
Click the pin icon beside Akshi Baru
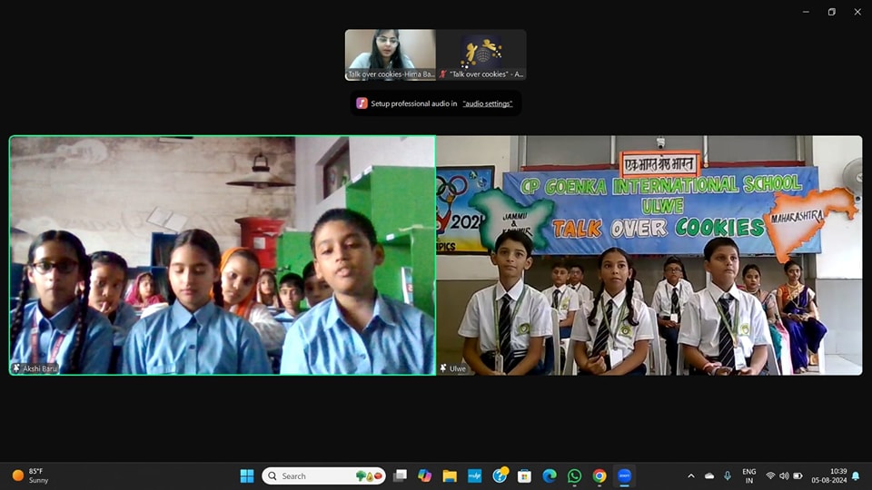[16, 368]
